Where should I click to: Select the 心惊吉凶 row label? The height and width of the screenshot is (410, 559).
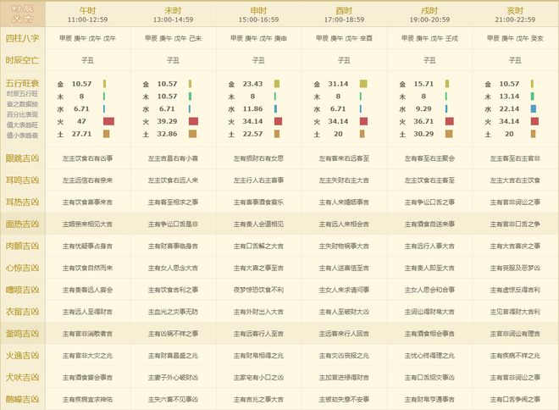point(23,268)
